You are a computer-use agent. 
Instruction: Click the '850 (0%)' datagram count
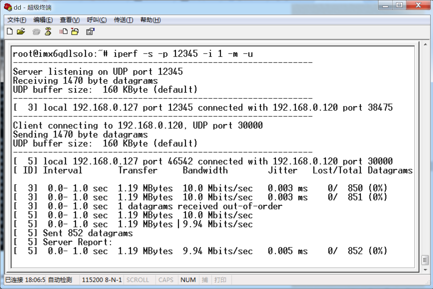pyautogui.click(x=367, y=188)
